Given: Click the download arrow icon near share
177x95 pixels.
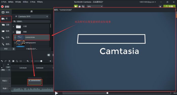Looking at the screenshot, I should point(160,7).
